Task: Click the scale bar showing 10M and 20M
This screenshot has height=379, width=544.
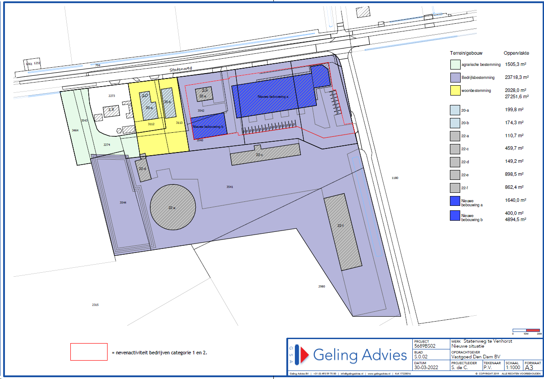Action: point(527,330)
